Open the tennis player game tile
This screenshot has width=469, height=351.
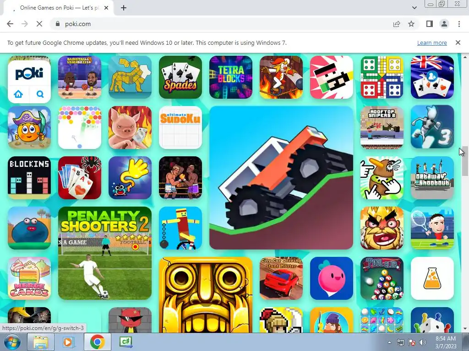click(x=432, y=228)
